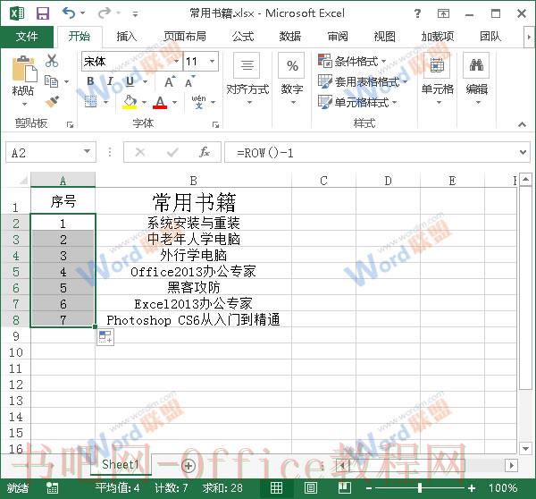Screen dimensions: 536x499
Task: Switch to Data (数据) tab
Action: [x=289, y=37]
